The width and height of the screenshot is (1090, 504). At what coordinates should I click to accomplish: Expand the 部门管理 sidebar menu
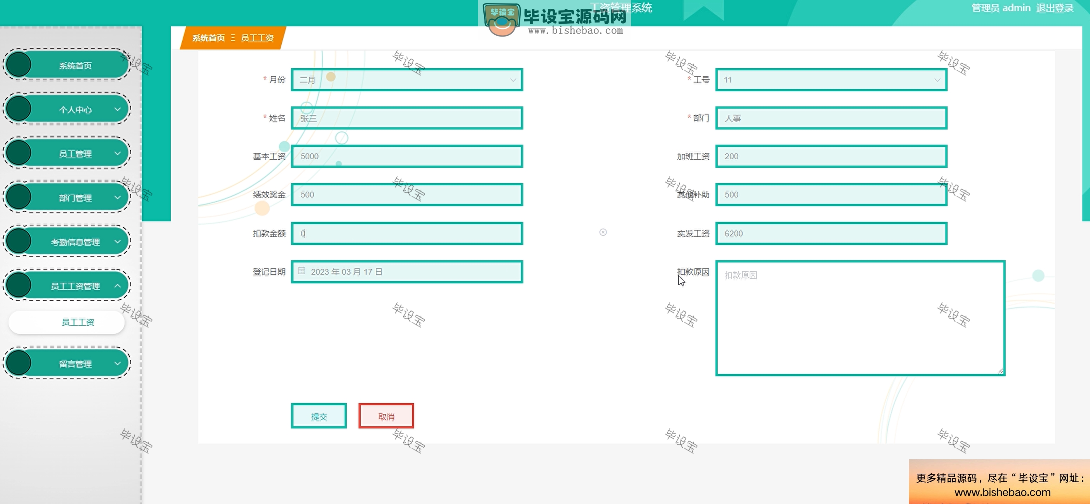[67, 197]
